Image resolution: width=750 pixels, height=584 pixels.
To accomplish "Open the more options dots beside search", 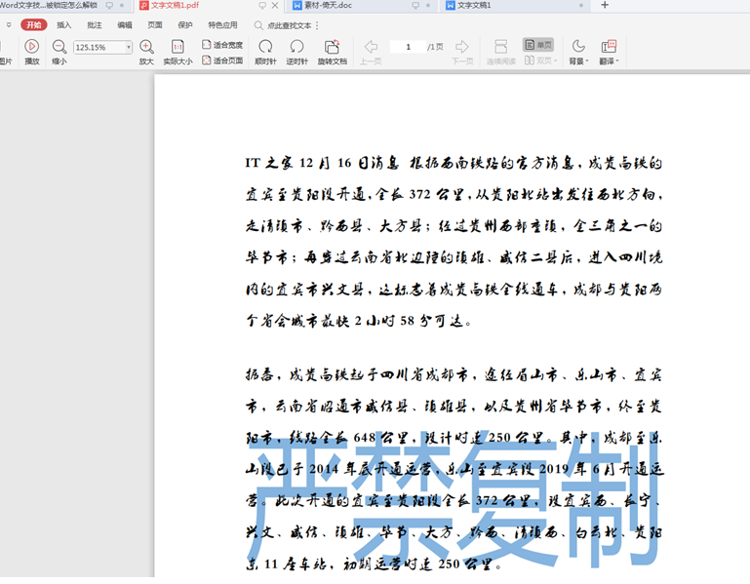I will pyautogui.click(x=317, y=25).
